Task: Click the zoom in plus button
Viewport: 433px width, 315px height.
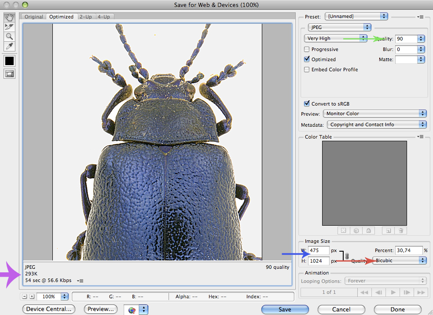Action: pyautogui.click(x=32, y=297)
